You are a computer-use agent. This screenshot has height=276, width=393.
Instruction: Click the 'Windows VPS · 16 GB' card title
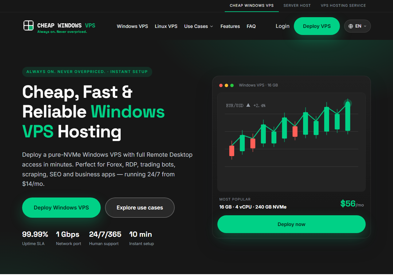click(x=259, y=85)
